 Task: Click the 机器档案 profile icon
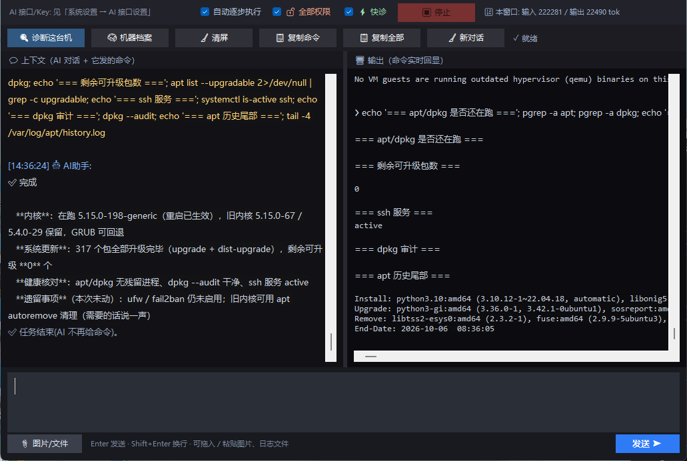[112, 38]
